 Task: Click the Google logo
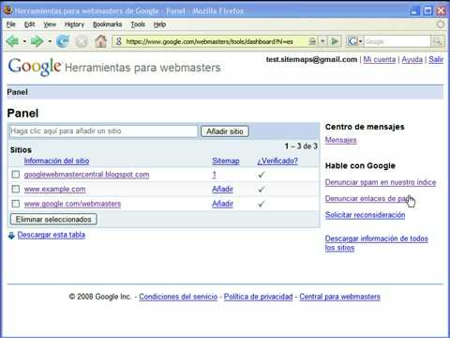point(35,67)
